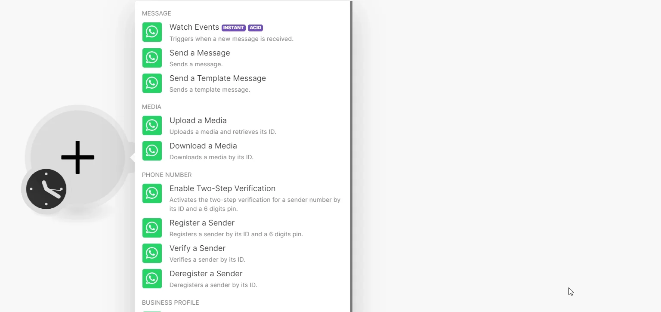Click the text 'Downloads a media by its ID.'
Screen dimensions: 661x312
211,157
